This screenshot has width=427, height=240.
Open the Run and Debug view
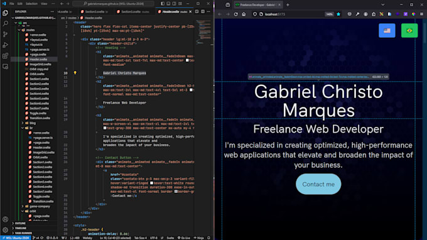[5, 45]
